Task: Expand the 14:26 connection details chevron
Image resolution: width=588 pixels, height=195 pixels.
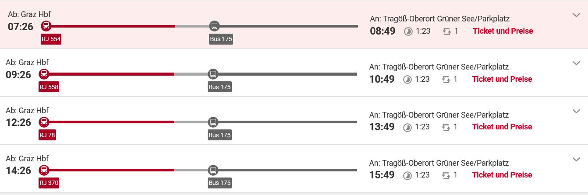Action: [x=577, y=159]
